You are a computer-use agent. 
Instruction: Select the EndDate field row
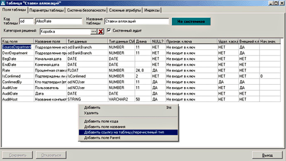click(x=141, y=64)
